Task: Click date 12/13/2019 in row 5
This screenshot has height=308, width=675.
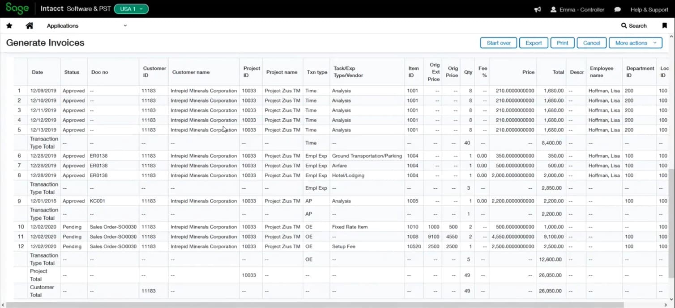Action: [x=43, y=130]
